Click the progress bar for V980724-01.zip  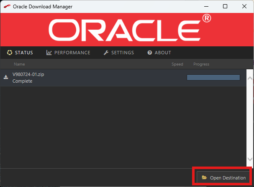(x=213, y=77)
